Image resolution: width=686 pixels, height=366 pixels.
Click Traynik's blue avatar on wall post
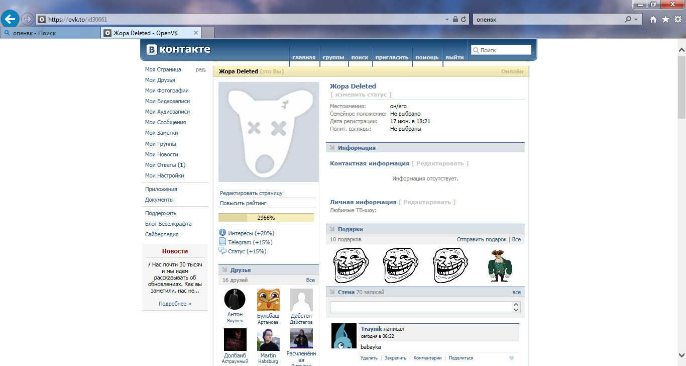344,336
